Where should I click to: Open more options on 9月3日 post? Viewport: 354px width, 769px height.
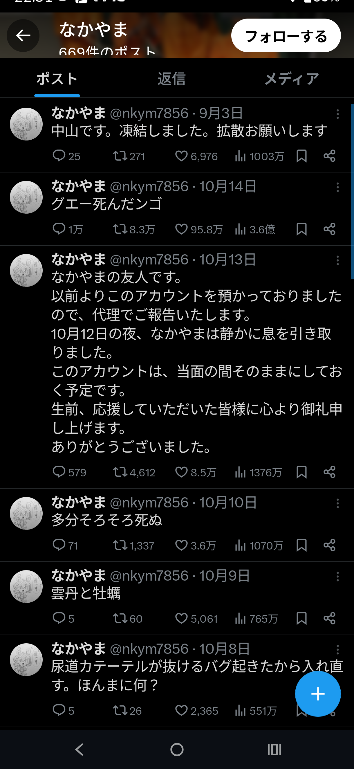tap(337, 114)
